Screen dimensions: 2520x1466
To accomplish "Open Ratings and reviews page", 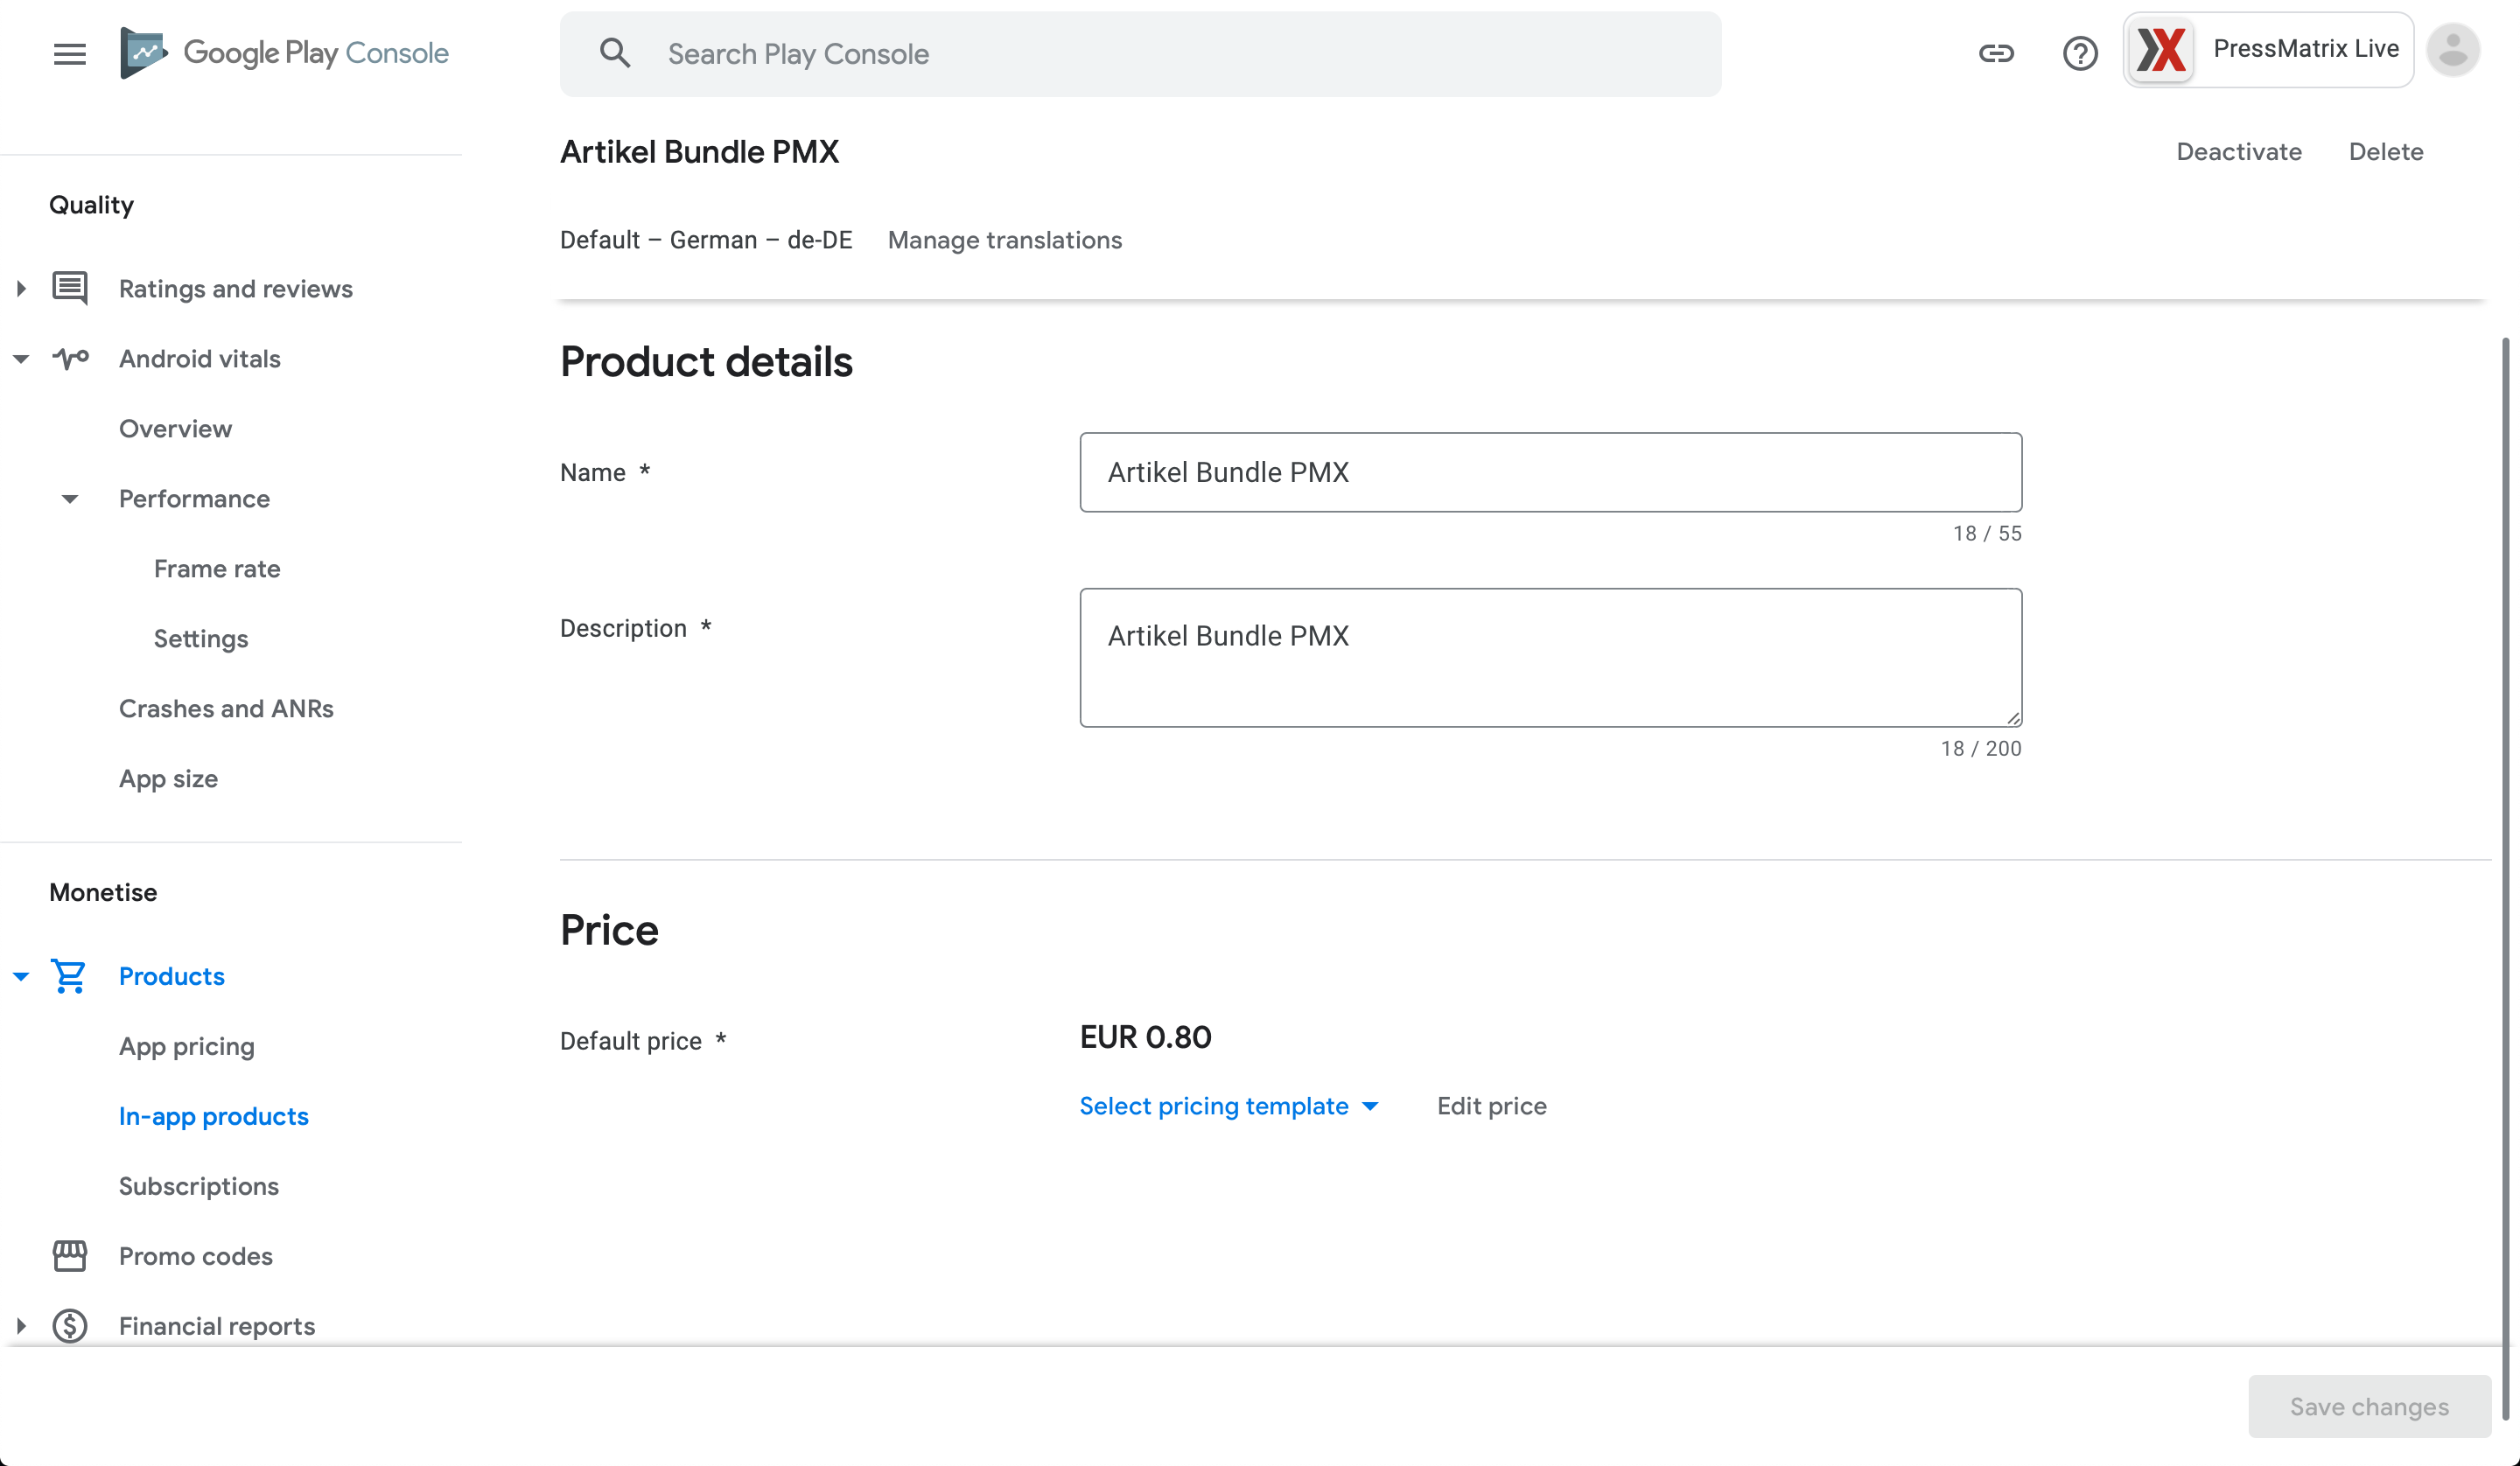I will point(236,289).
